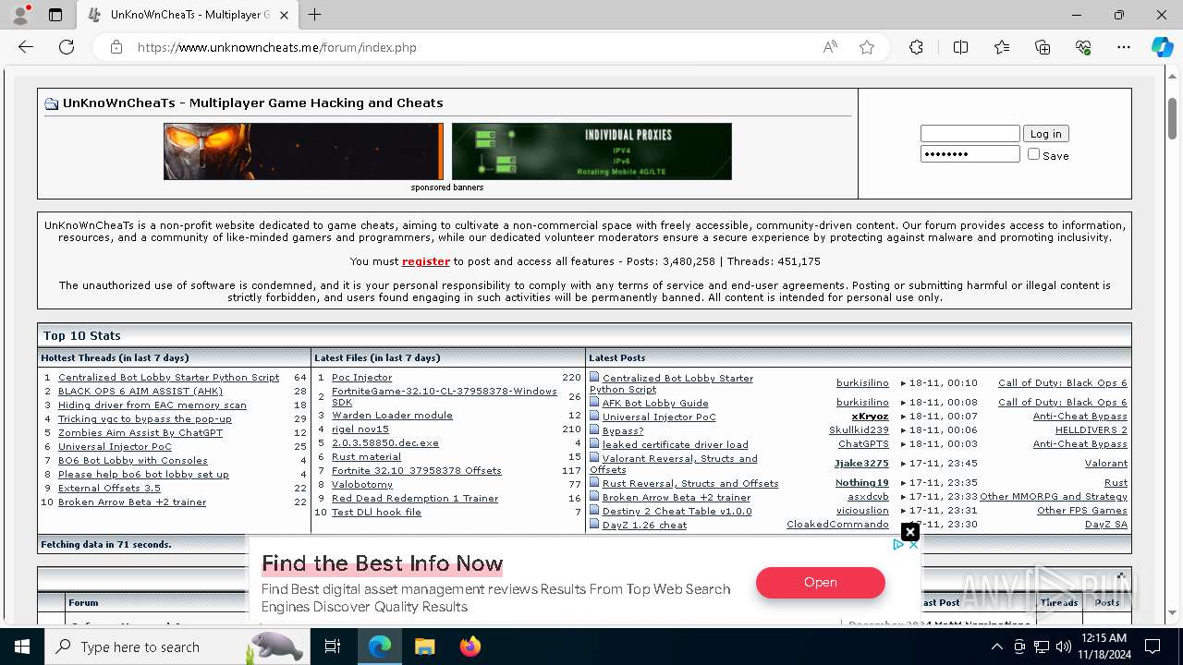This screenshot has height=665, width=1183.
Task: Click the password input field
Action: point(970,154)
